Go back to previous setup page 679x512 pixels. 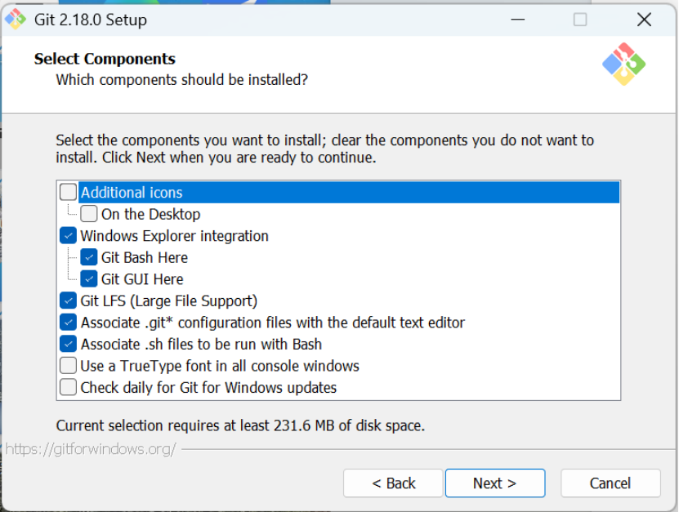click(x=393, y=483)
